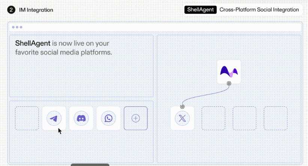This screenshot has width=308, height=166.
Task: Click the black ShellAgent label badge
Action: [x=200, y=10]
